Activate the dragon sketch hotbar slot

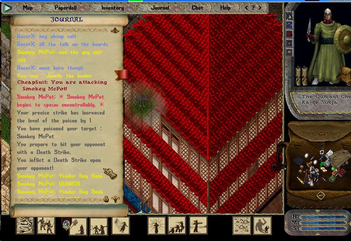point(25,226)
